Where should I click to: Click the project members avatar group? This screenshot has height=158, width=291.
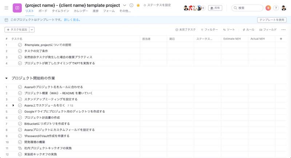point(194,8)
